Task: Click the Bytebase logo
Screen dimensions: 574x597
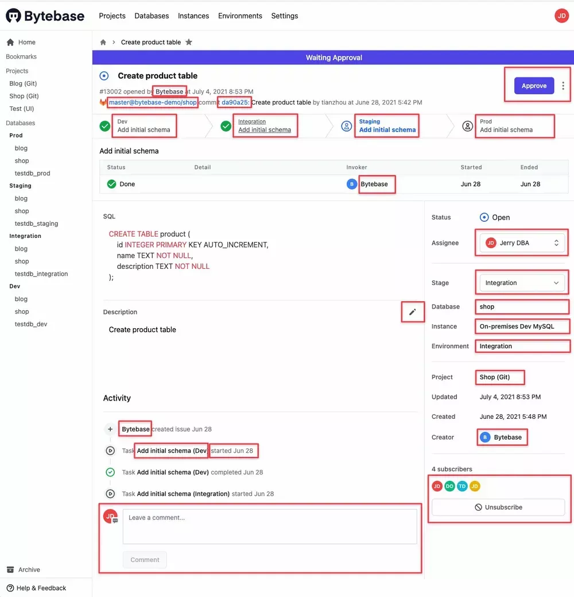Action: pyautogui.click(x=45, y=16)
